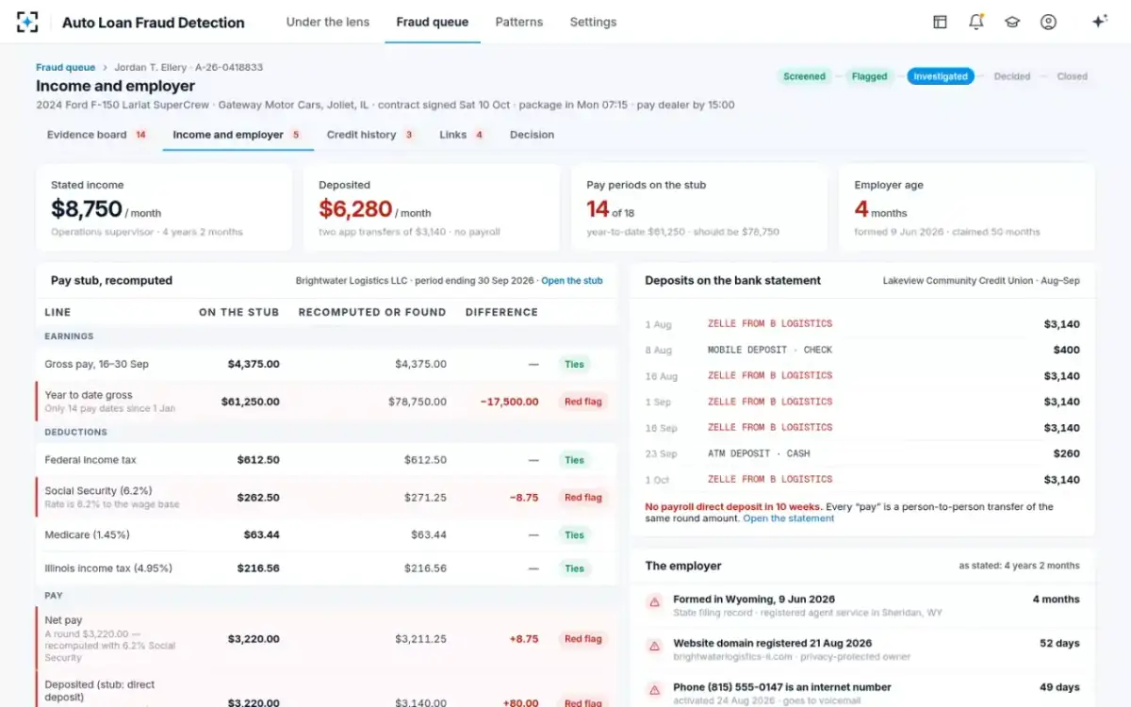Click Ties badge for Illinois income tax
This screenshot has width=1131, height=707.
tap(574, 568)
